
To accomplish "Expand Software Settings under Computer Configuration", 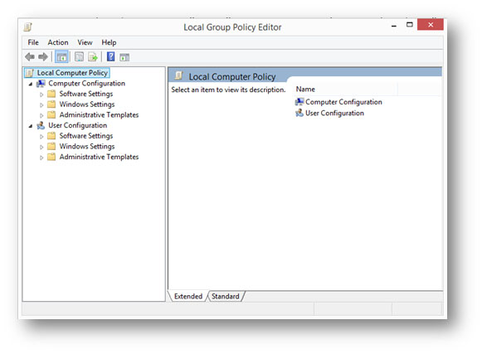I will pyautogui.click(x=41, y=95).
